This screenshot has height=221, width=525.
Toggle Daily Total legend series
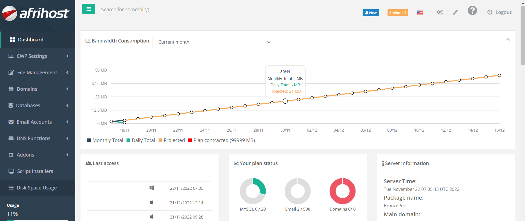click(141, 140)
